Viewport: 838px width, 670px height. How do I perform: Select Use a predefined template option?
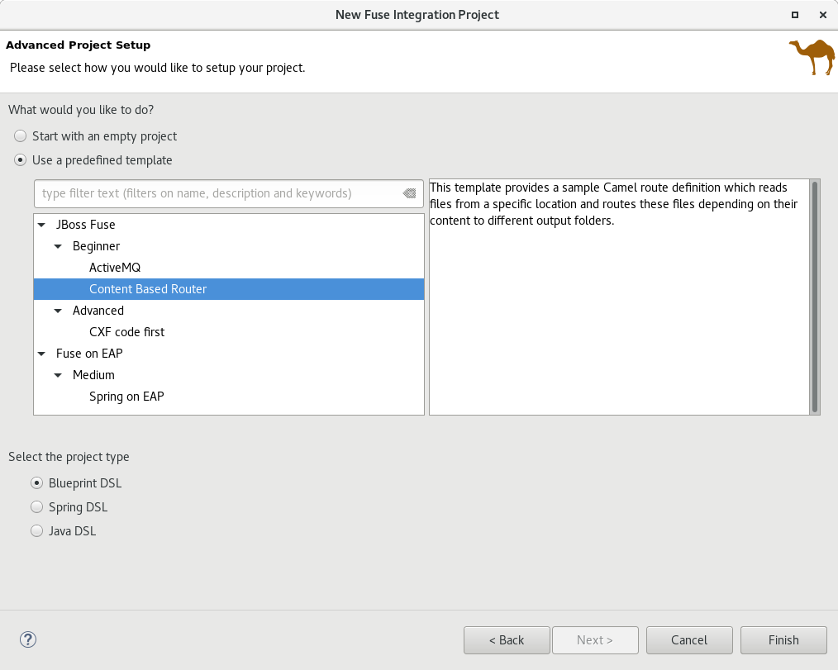point(21,160)
